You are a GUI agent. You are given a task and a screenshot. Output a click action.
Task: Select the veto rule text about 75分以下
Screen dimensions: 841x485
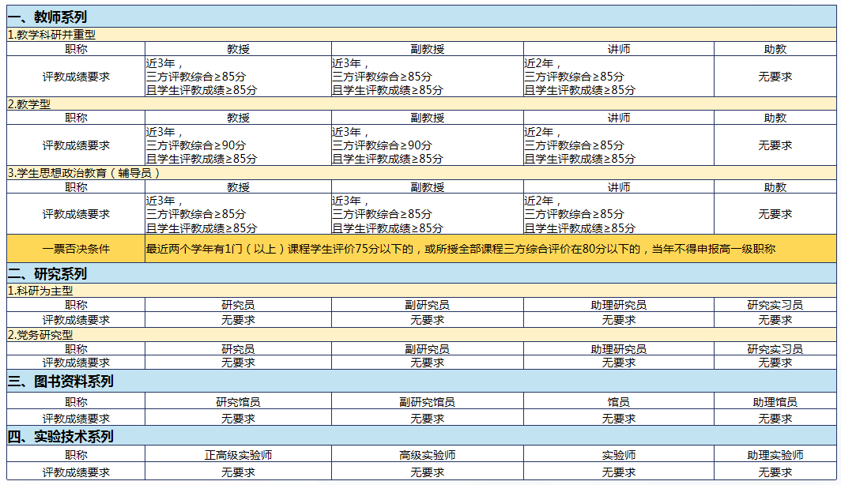pyautogui.click(x=460, y=249)
